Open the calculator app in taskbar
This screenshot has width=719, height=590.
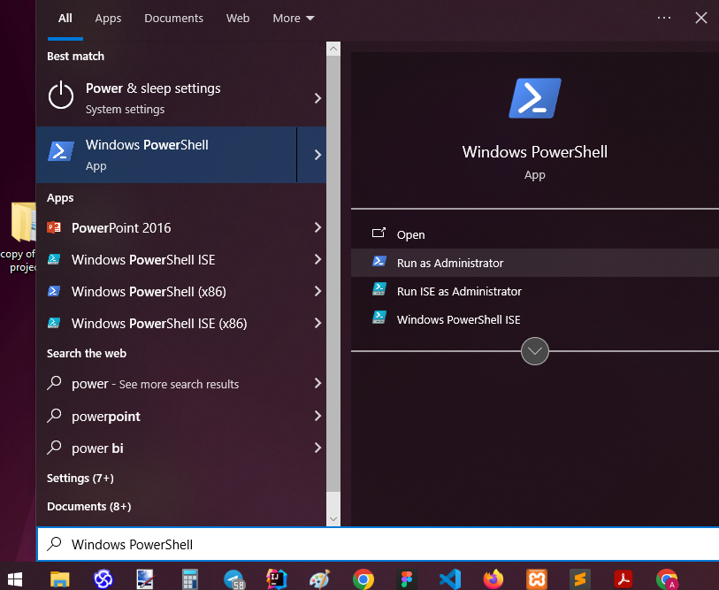click(x=189, y=579)
